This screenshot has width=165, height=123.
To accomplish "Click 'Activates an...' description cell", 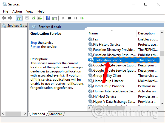I will click(148, 91).
